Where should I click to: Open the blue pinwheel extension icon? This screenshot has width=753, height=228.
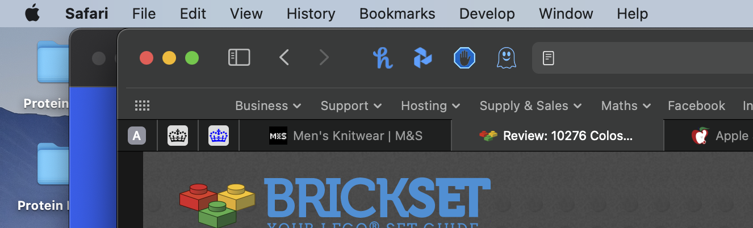pyautogui.click(x=422, y=58)
